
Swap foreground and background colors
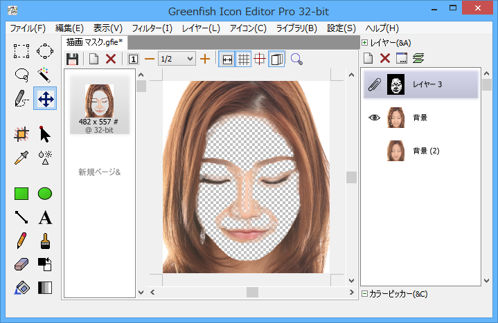(45, 265)
